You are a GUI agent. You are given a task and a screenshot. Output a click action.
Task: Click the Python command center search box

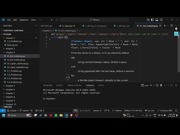(94, 20)
